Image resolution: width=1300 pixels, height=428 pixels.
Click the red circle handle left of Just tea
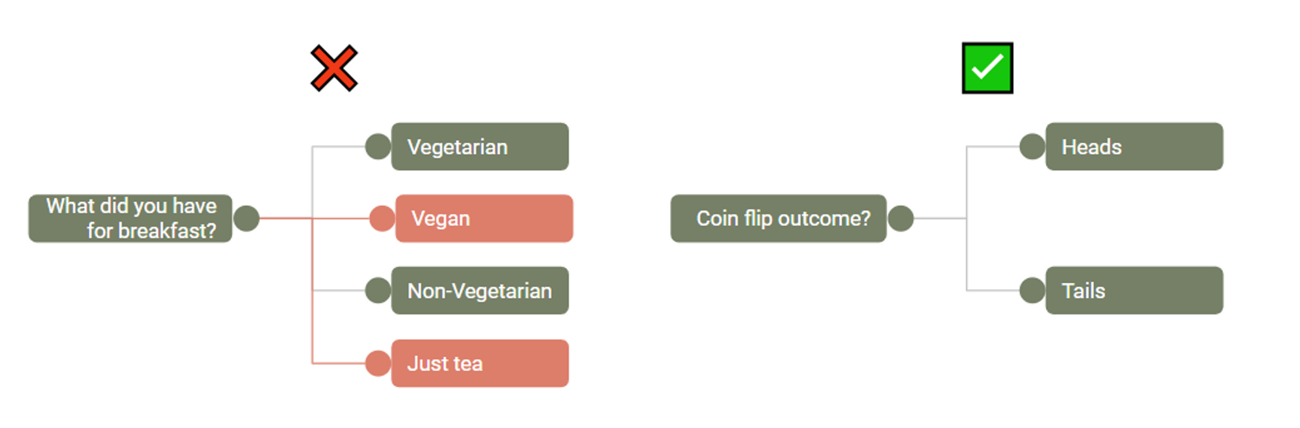tap(378, 363)
